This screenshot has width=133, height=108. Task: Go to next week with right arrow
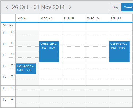[70, 7]
